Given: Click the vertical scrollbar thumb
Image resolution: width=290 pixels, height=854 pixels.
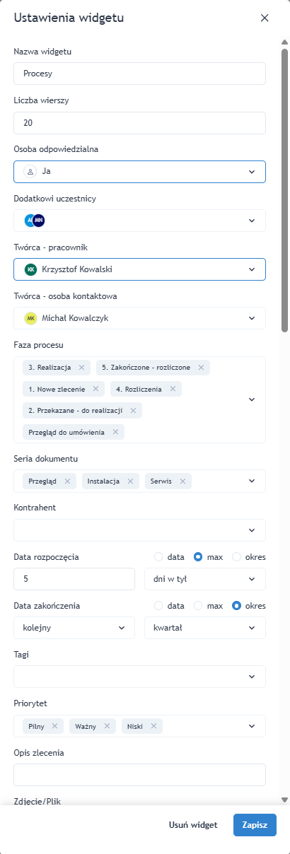Looking at the screenshot, I should click(285, 189).
